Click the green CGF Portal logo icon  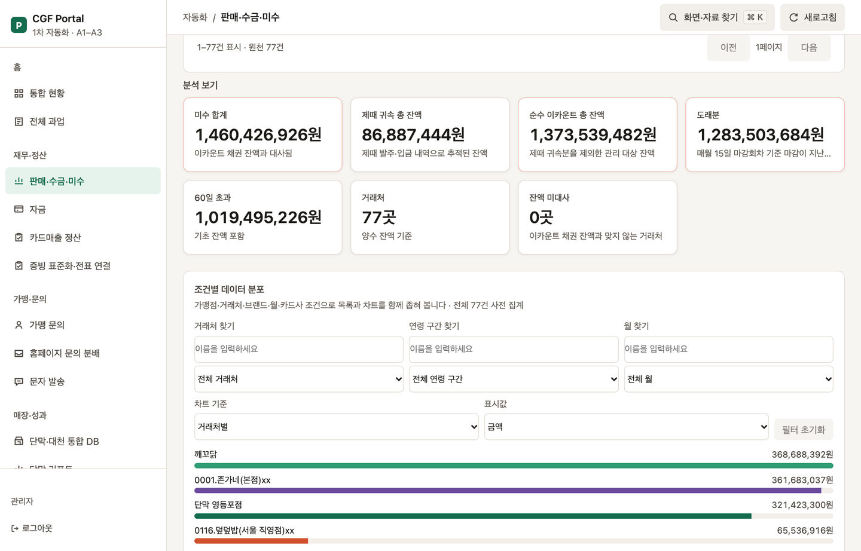pyautogui.click(x=19, y=25)
